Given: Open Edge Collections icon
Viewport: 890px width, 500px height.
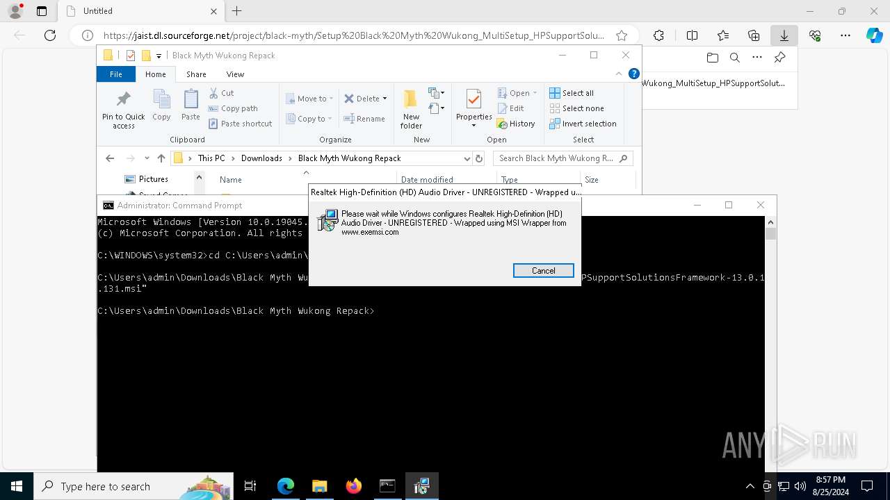Looking at the screenshot, I should tap(754, 35).
